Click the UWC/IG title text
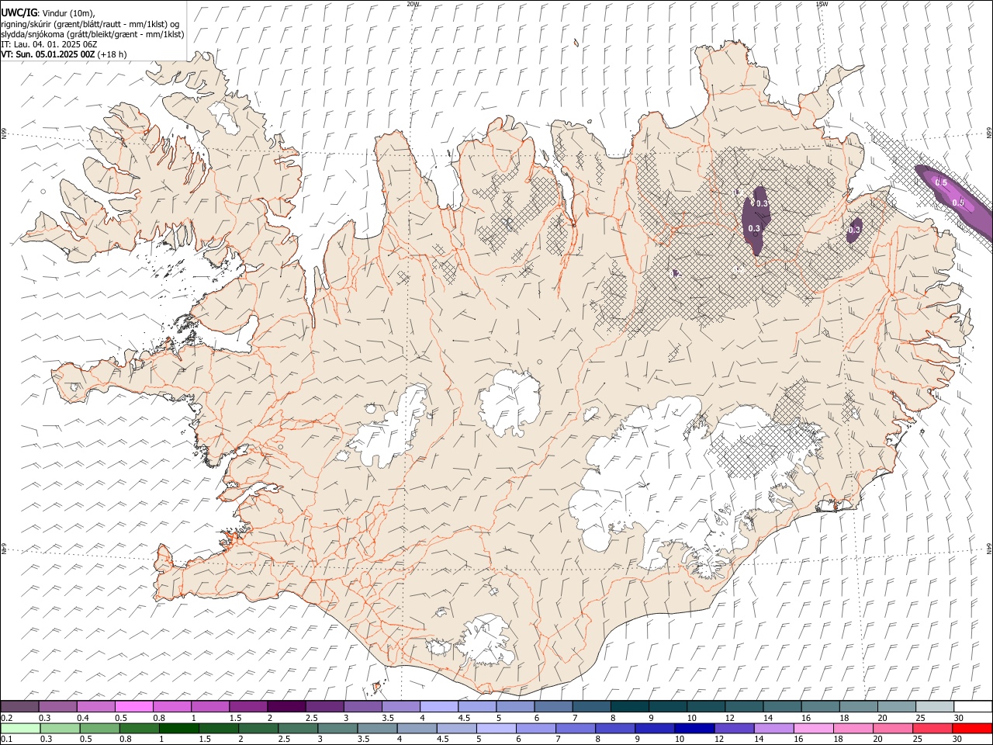Screen dimensions: 993x745 click(x=19, y=12)
